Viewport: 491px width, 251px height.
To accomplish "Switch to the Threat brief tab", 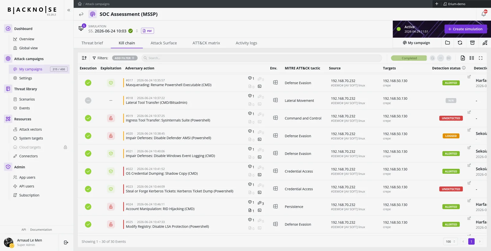I will pos(92,43).
